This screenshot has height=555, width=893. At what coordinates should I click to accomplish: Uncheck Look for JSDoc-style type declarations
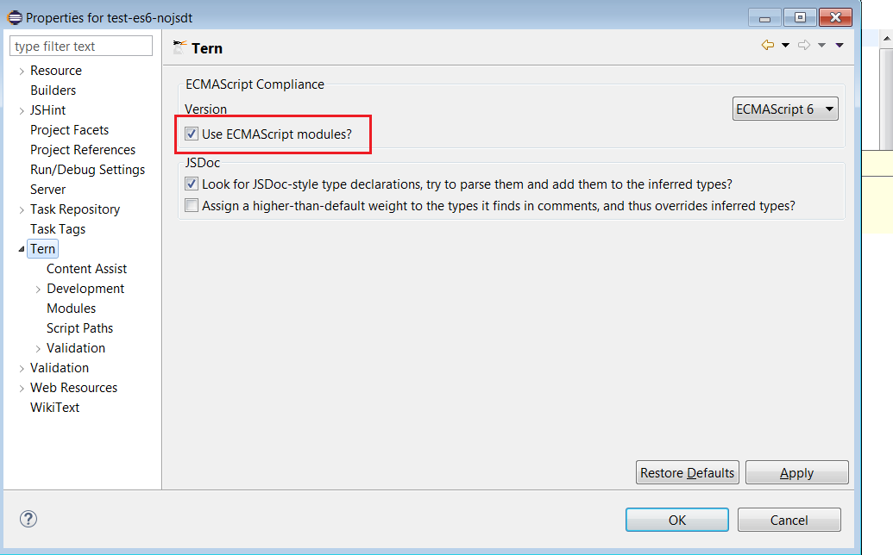(192, 184)
